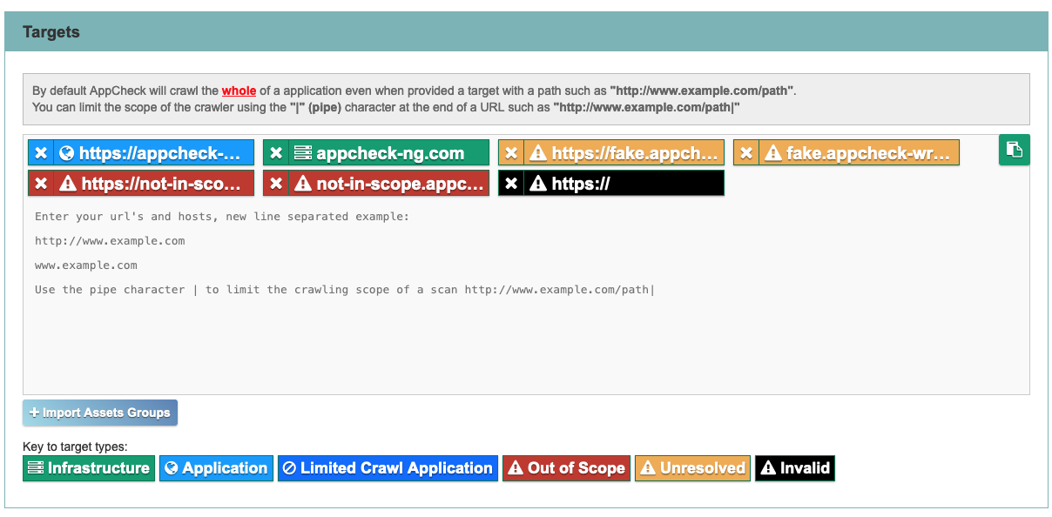Remove the fake.appcheck-wr... unresolved target
The height and width of the screenshot is (517, 1052).
pyautogui.click(x=745, y=153)
